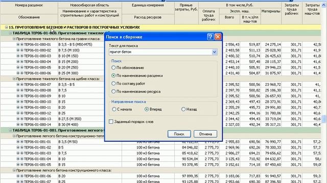Image resolution: width=327 pixels, height=183 pixels.
Task: Click direct cost value 85 418,62
Action: click(x=190, y=153)
